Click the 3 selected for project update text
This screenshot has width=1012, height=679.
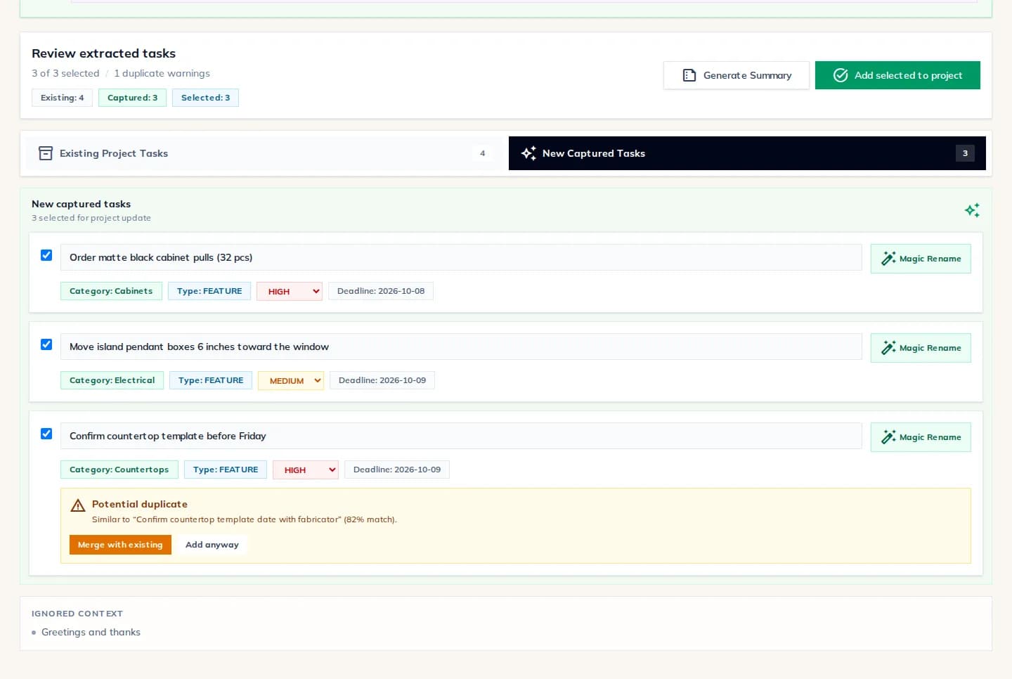coord(91,218)
